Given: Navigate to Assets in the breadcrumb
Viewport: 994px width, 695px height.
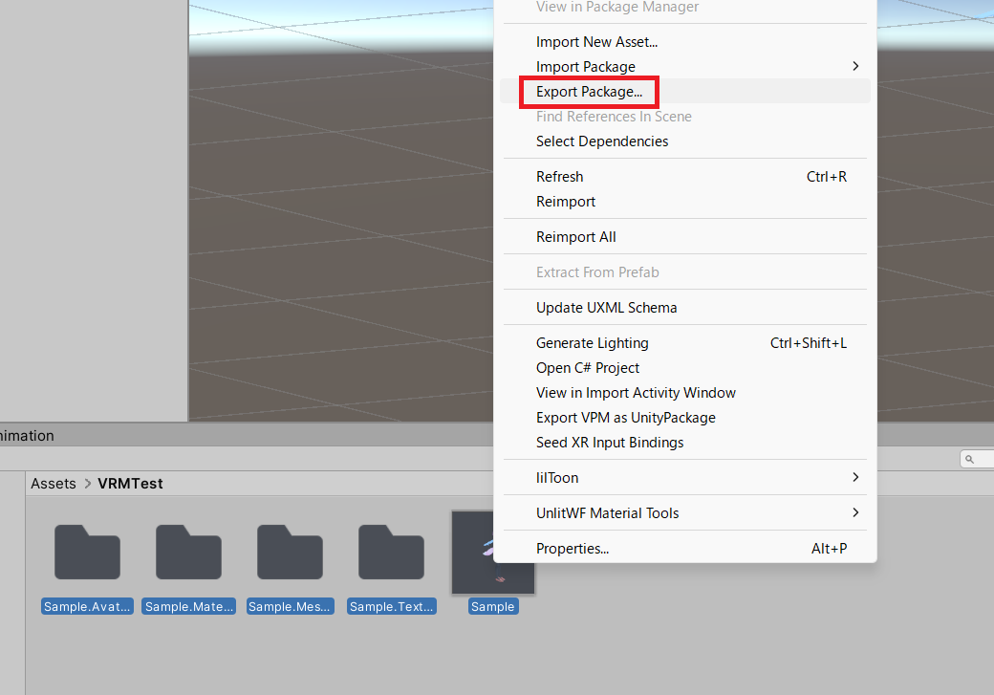Looking at the screenshot, I should coord(54,484).
